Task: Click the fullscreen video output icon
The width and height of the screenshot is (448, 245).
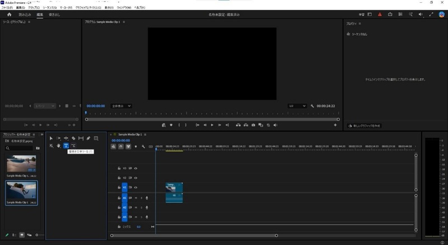Action: (x=431, y=14)
